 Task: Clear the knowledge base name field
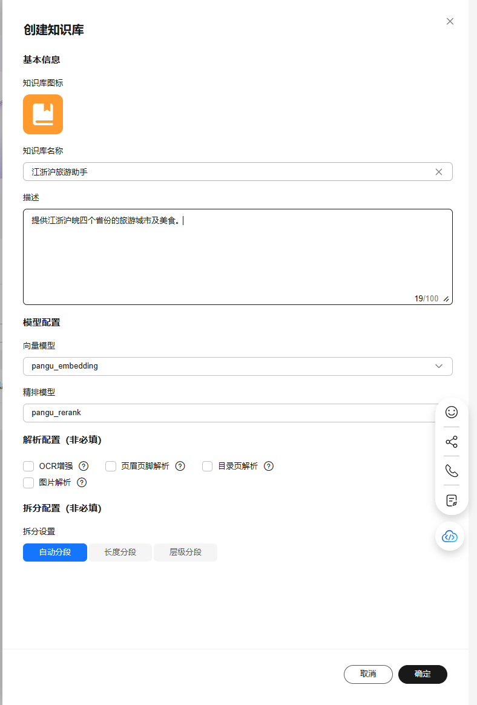(x=439, y=172)
